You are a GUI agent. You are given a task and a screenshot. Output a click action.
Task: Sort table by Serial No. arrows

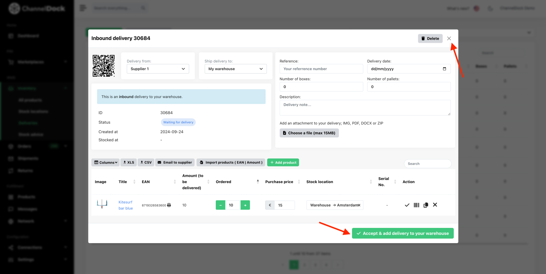coord(395,182)
